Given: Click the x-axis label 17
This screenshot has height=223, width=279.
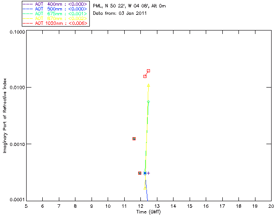Looking at the screenshot, I should point(222,206).
